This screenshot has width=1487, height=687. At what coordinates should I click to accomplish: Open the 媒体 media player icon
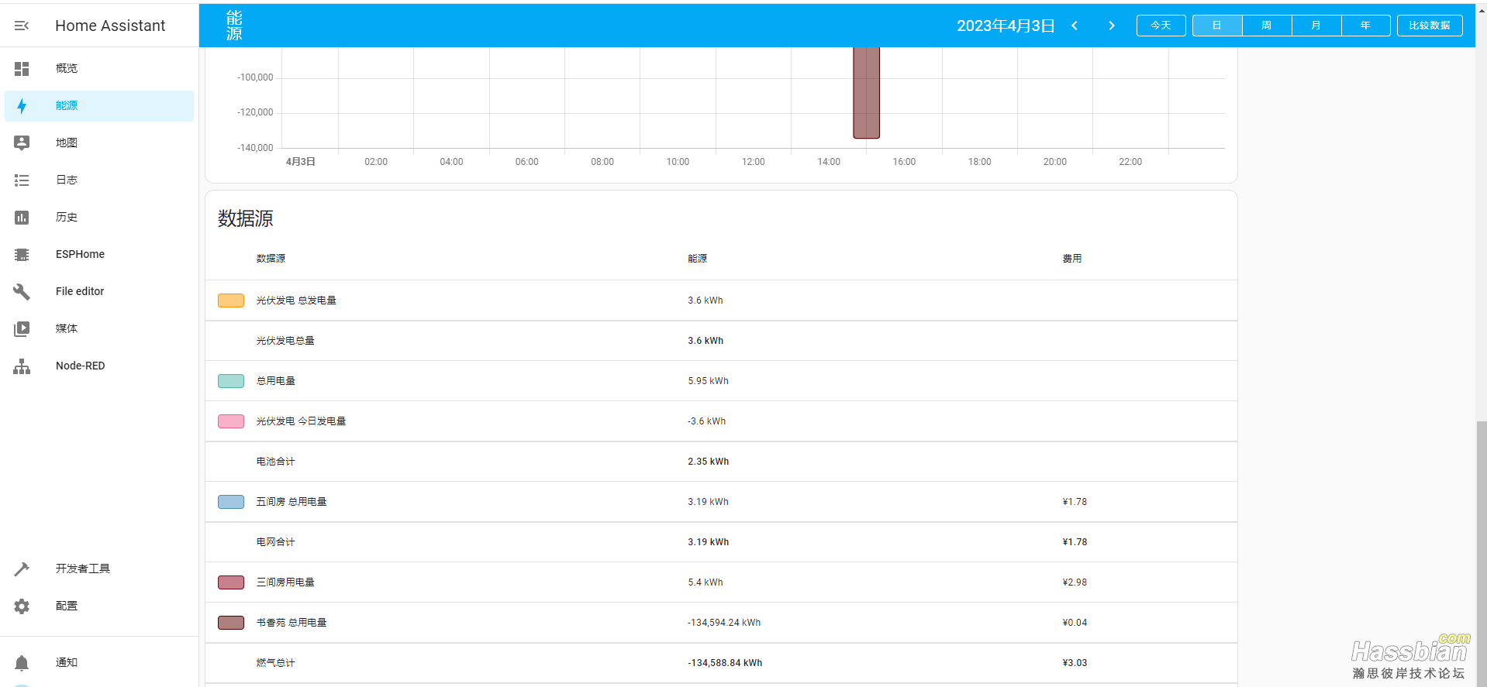[22, 329]
